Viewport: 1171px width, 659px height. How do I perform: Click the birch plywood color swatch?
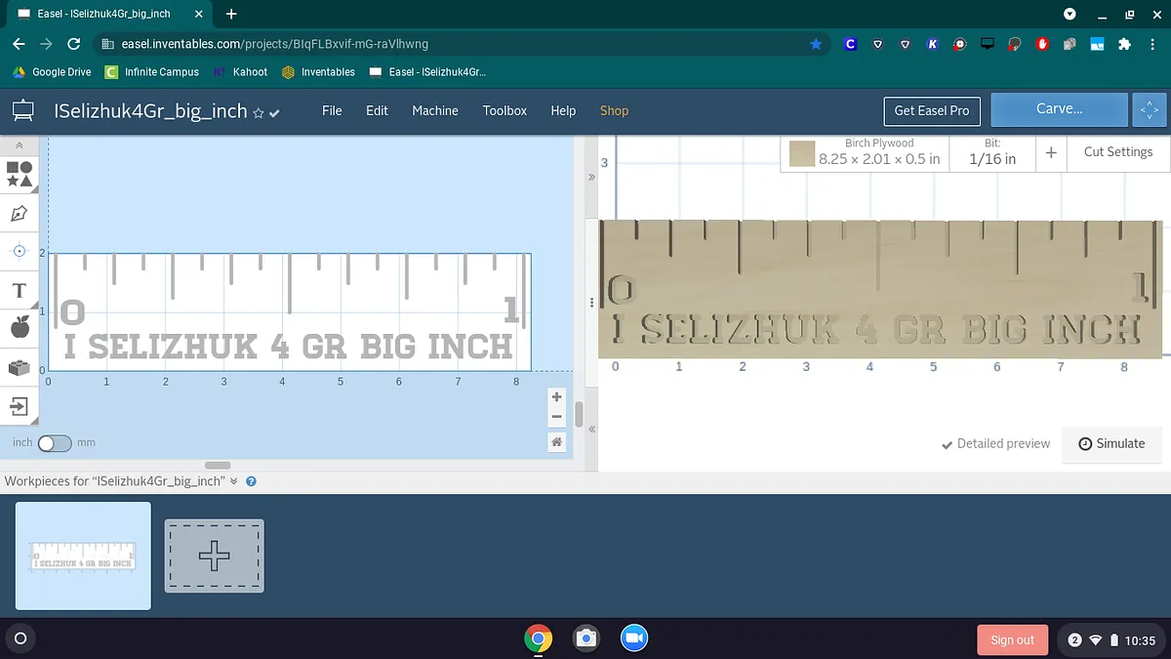pyautogui.click(x=802, y=153)
